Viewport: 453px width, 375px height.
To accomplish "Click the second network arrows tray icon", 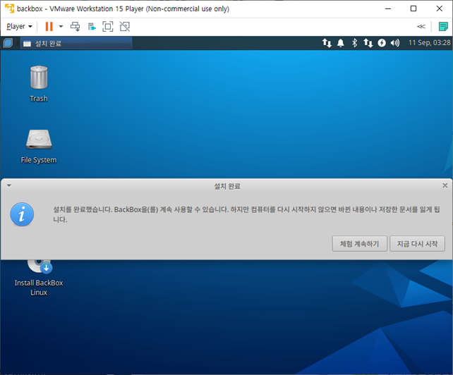I will pos(368,43).
